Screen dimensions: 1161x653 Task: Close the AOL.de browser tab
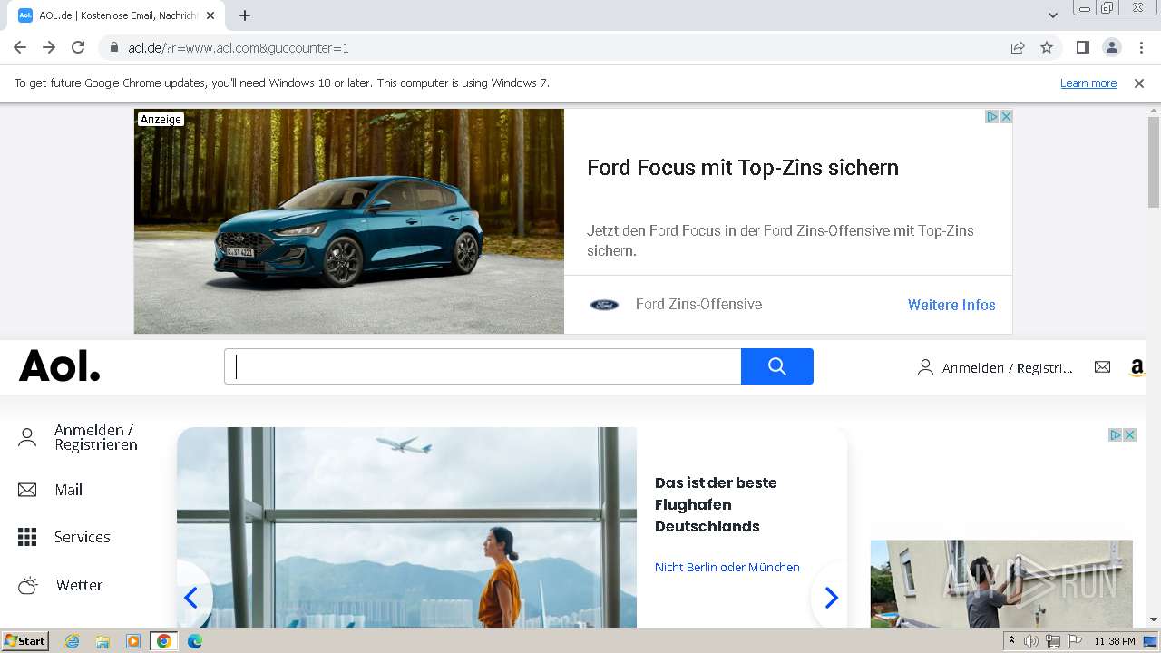click(210, 15)
